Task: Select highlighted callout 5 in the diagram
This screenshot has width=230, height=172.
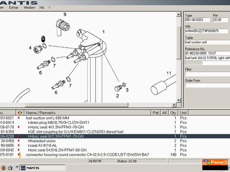Action: tap(43, 38)
